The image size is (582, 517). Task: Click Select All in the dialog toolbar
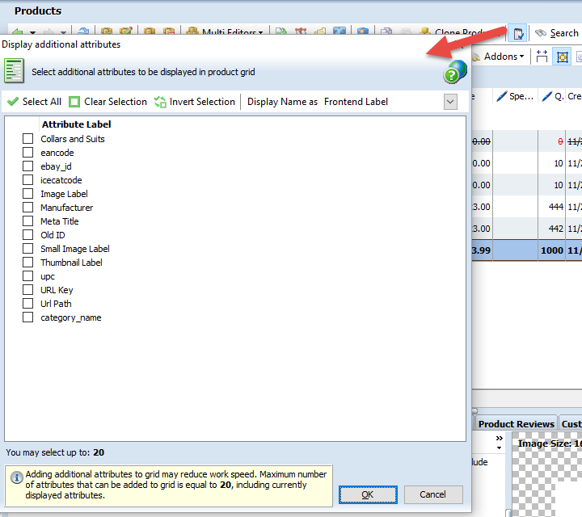(x=34, y=102)
